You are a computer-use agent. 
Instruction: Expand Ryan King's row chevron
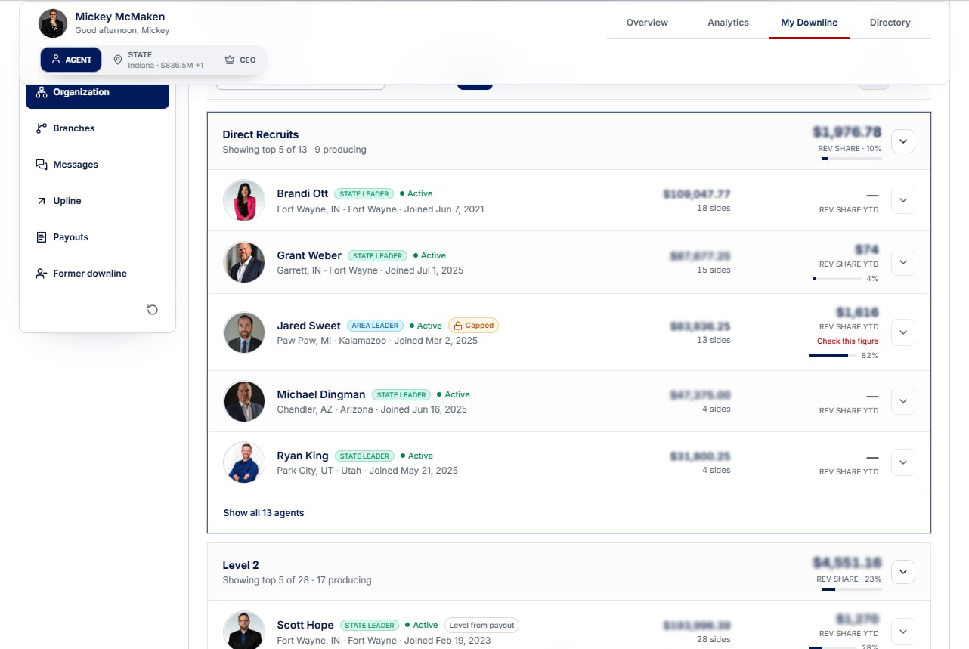click(x=903, y=462)
